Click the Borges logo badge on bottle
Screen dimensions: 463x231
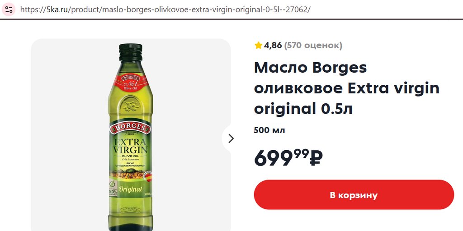[130, 128]
